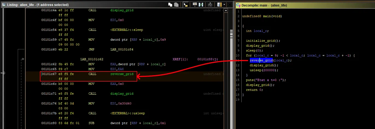Click the Listing window icon in the title
Viewport: 375px width, 129px height.
4,5
